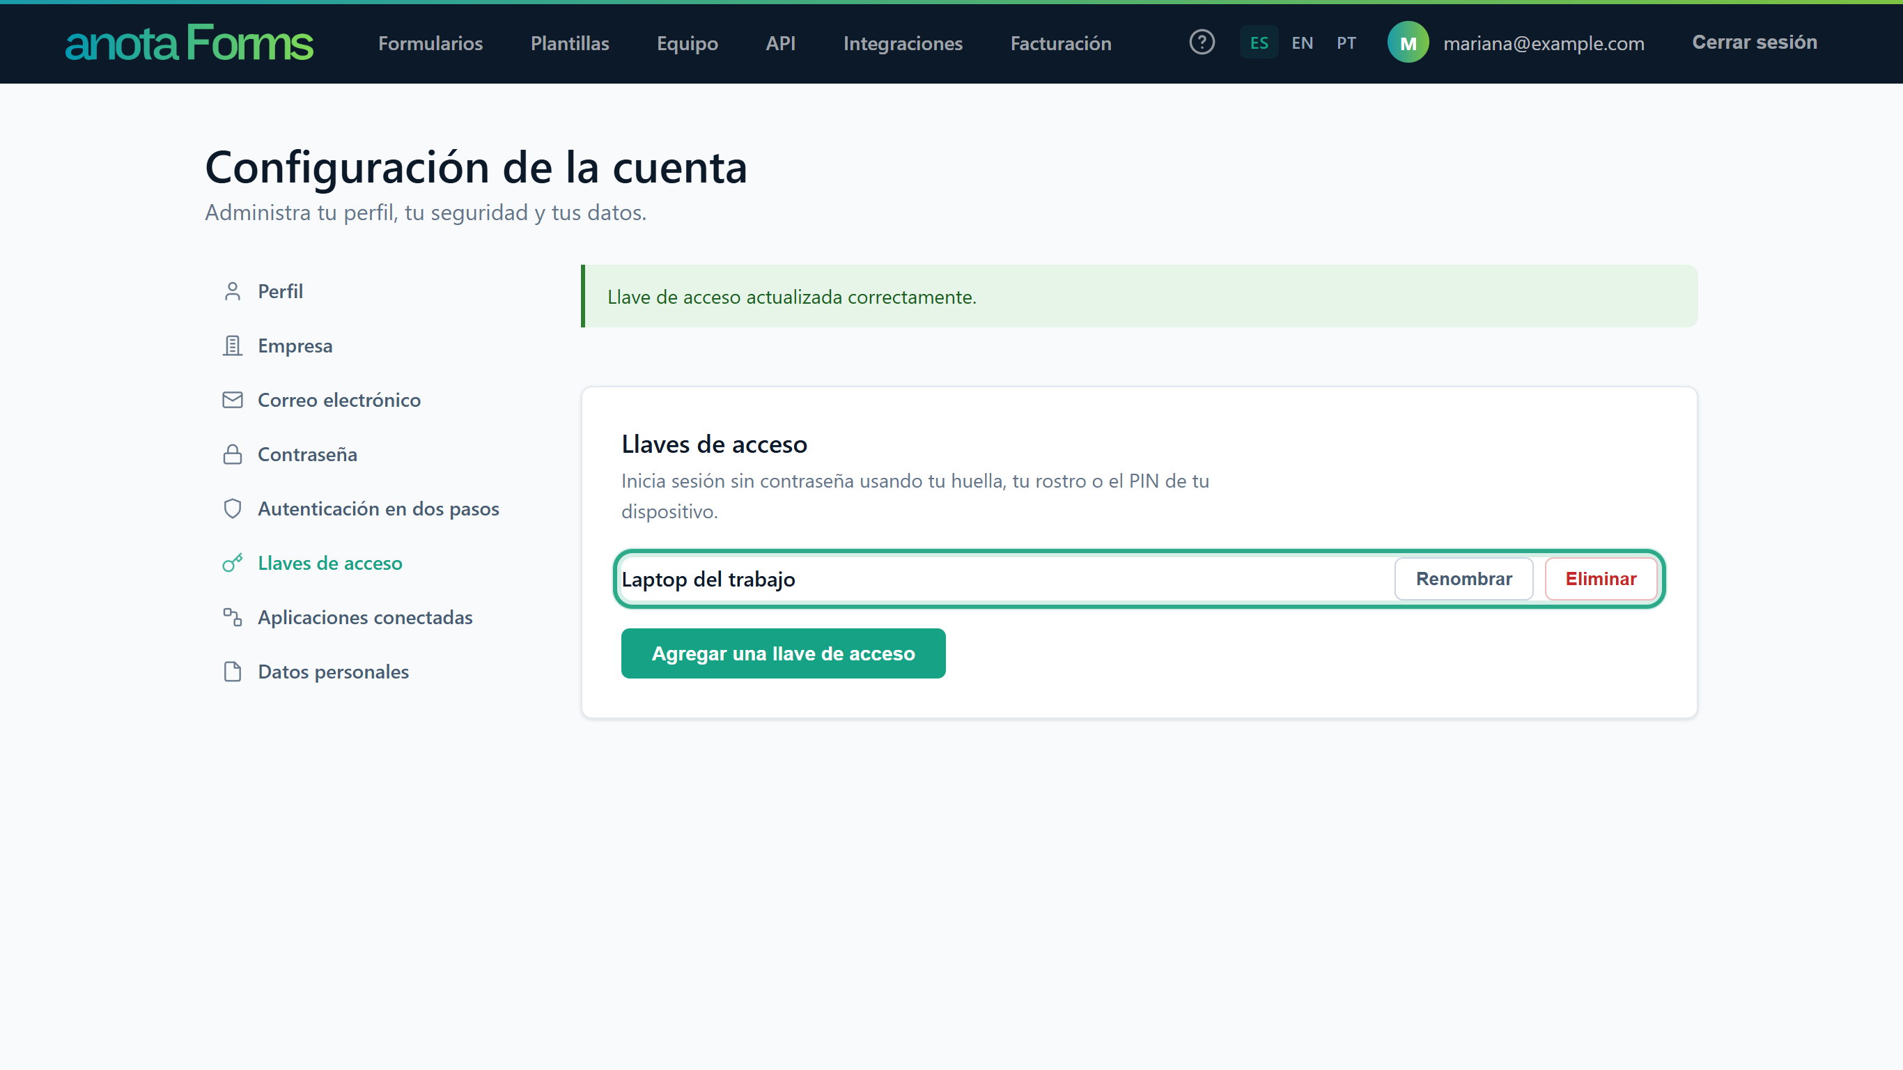Screen dimensions: 1903x1070
Task: Click the help question mark icon
Action: pyautogui.click(x=1202, y=42)
